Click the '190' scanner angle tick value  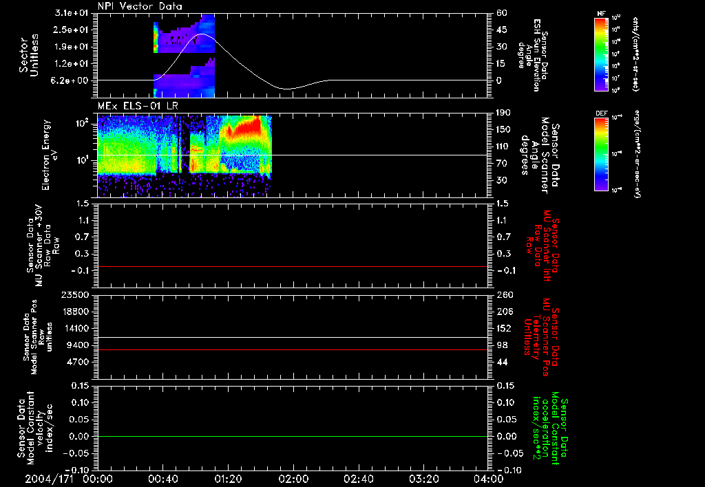pyautogui.click(x=503, y=113)
